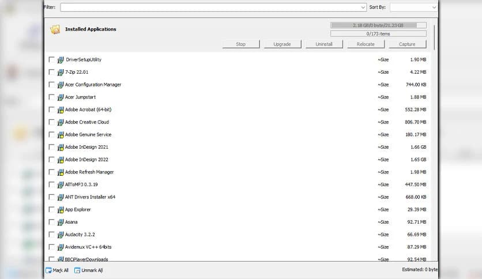The width and height of the screenshot is (482, 279).
Task: Click the AllToMP3 0.3.19 icon
Action: click(61, 184)
